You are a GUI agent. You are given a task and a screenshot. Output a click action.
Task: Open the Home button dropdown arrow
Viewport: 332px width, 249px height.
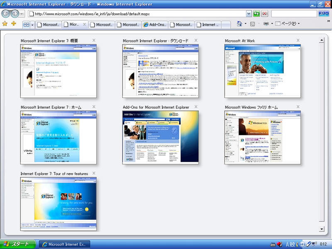[246, 24]
